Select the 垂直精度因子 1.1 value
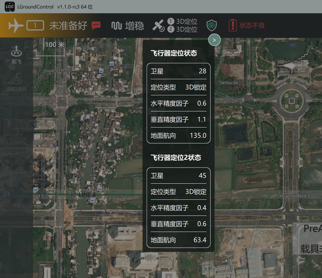Viewport: 322px width, 278px height. coord(202,120)
